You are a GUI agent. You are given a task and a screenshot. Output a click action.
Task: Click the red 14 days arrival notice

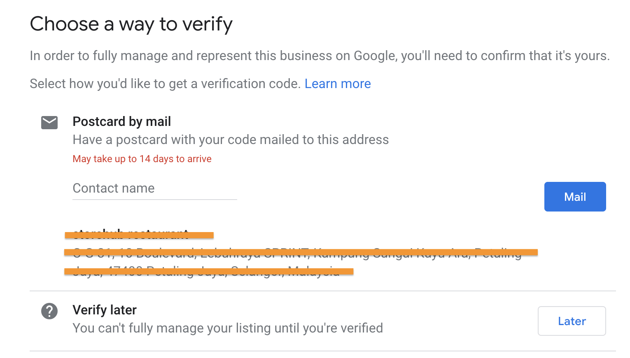(142, 159)
